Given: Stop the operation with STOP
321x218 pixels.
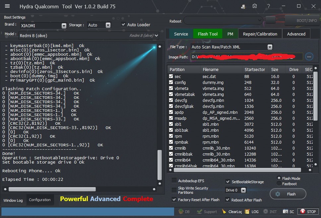Looking at the screenshot, I should pyautogui.click(x=308, y=212).
